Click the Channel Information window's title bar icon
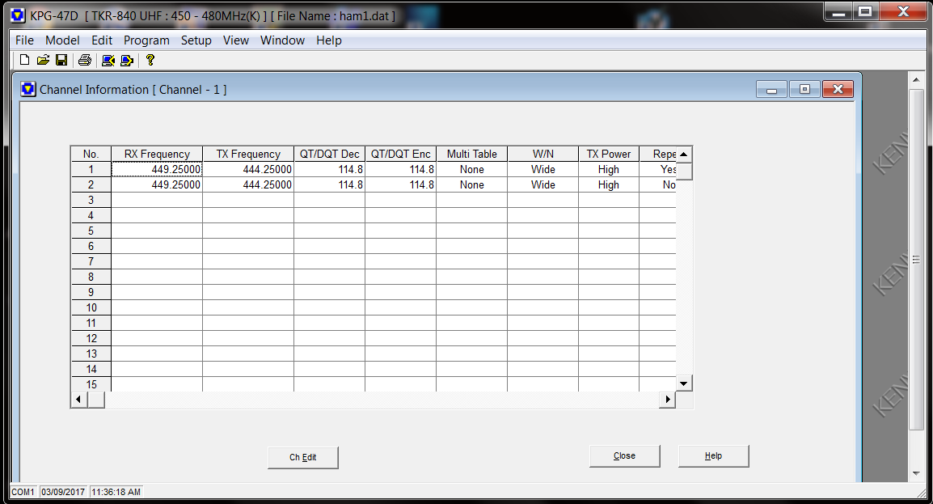Viewport: 933px width, 504px height. point(29,89)
